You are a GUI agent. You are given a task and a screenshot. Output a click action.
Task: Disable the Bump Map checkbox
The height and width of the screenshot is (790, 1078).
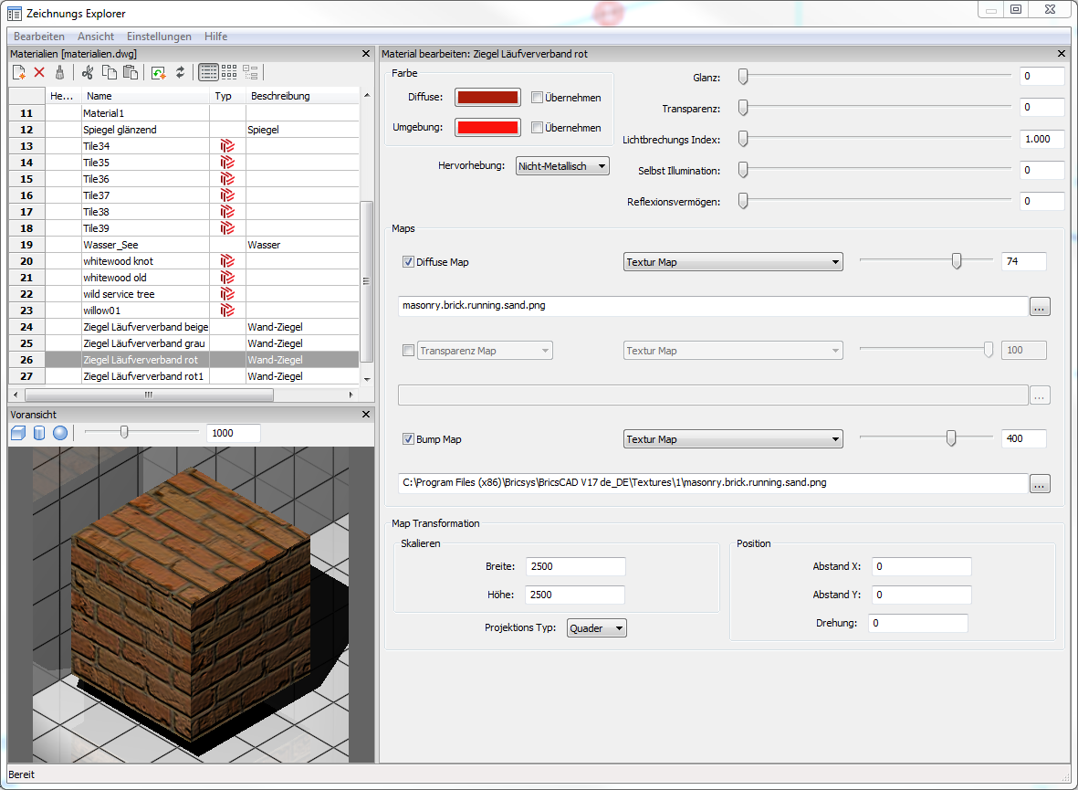click(x=408, y=439)
